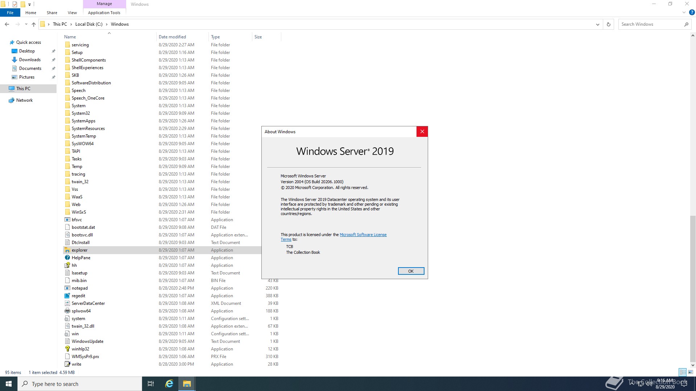This screenshot has height=391, width=696.
Task: Select the WMSysPr9.prx file
Action: (x=85, y=357)
